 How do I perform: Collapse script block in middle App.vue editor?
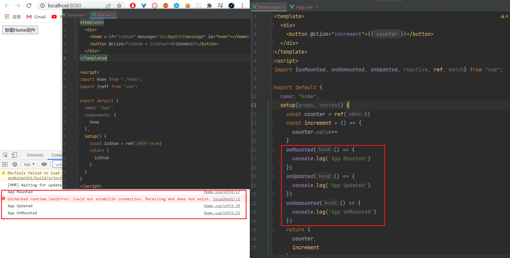(x=78, y=72)
